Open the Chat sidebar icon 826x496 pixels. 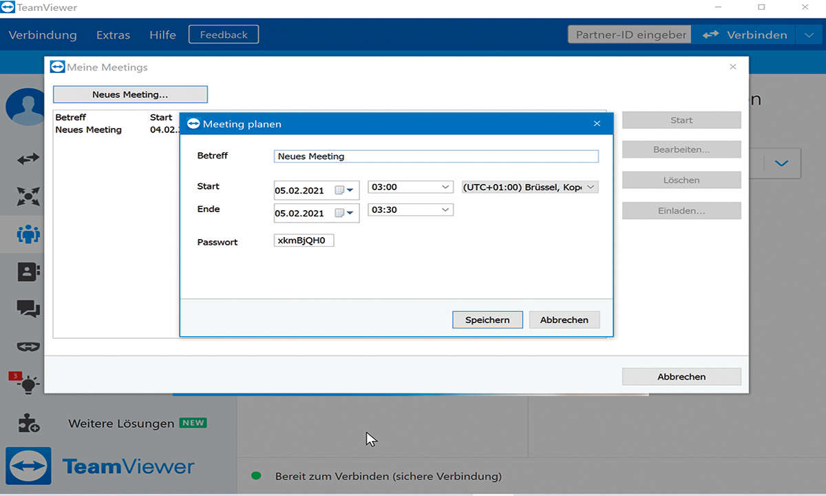pyautogui.click(x=28, y=308)
